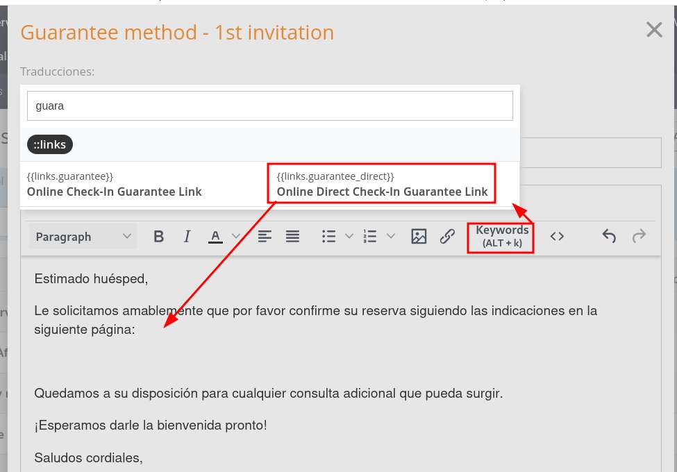Open the Paragraph style dropdown

point(83,237)
